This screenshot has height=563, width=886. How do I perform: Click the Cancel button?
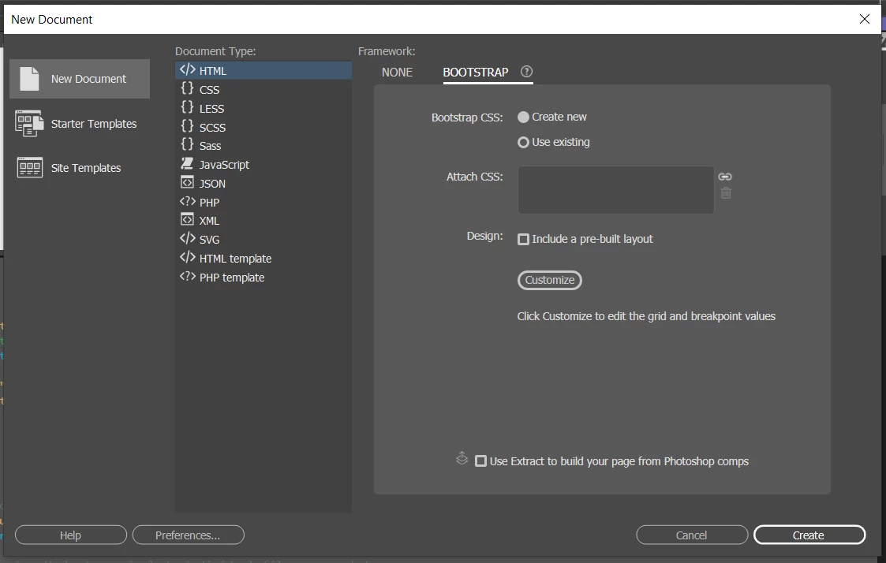[692, 535]
